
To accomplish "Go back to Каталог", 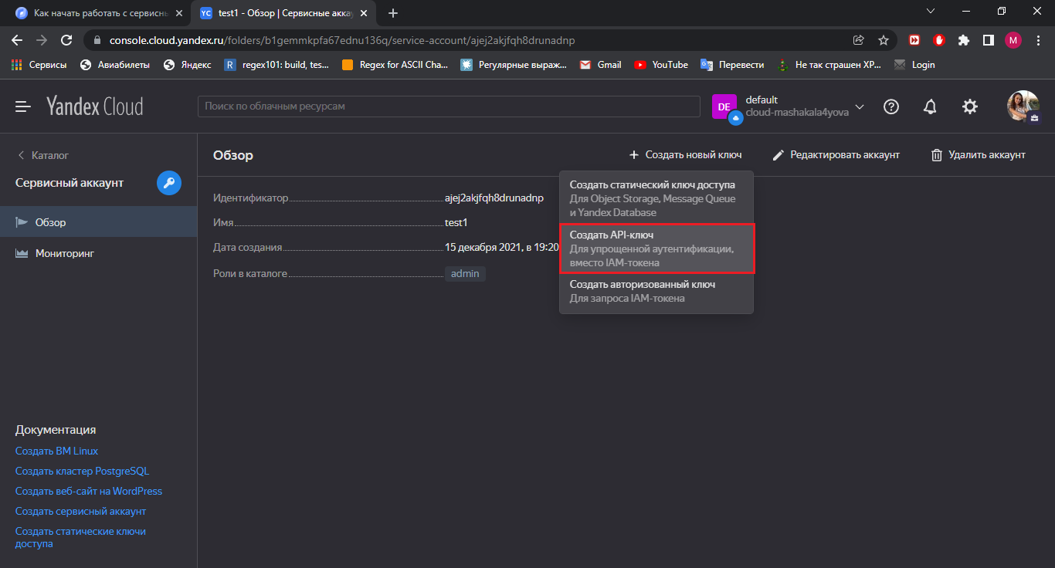I will point(43,155).
